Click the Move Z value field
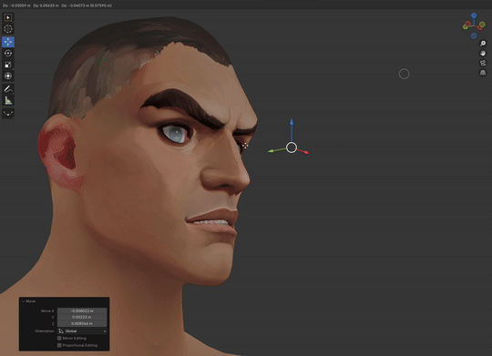This screenshot has width=492, height=356. (x=82, y=323)
